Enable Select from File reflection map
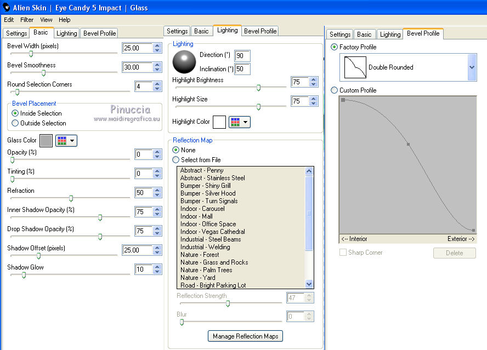The height and width of the screenshot is (350, 487). pyautogui.click(x=176, y=160)
